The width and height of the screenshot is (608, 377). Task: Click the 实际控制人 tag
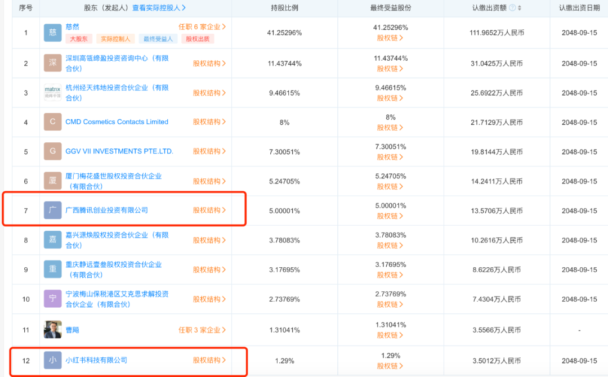pos(115,39)
